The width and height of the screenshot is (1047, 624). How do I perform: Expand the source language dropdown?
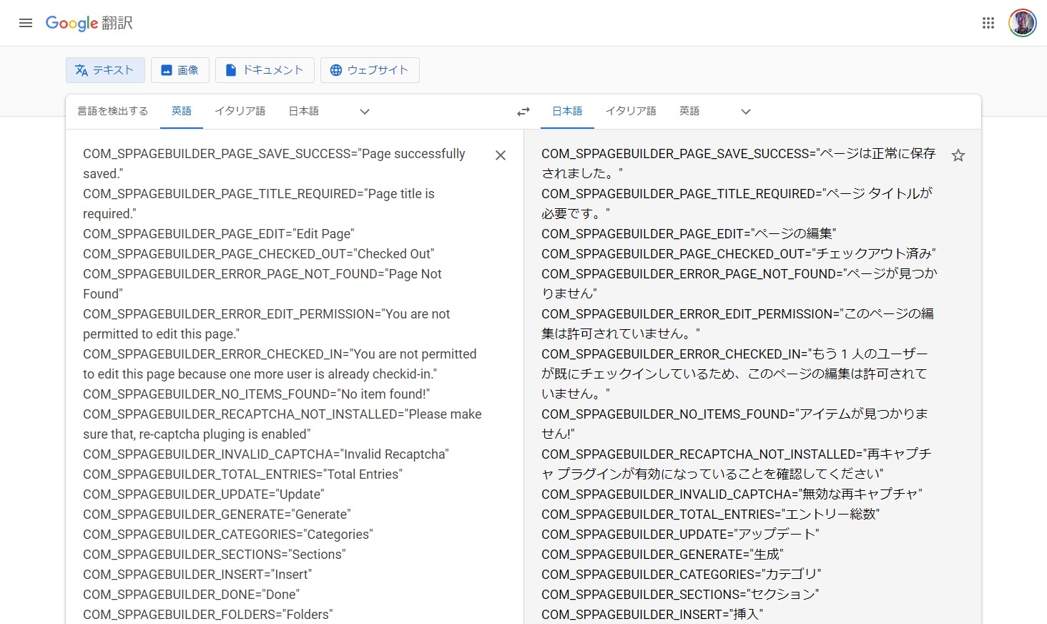click(365, 112)
